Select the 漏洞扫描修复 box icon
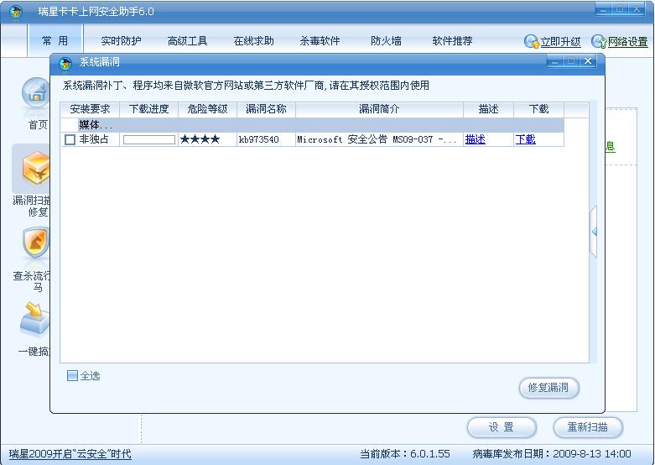This screenshot has width=655, height=465. tap(36, 167)
